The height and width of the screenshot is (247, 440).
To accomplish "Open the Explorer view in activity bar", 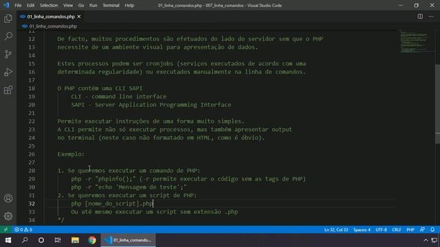I will 8,19.
